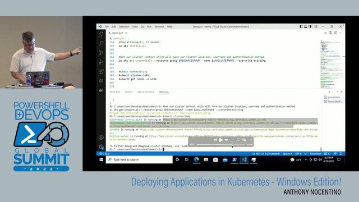Viewport: 359px width, 202px height.
Task: Toggle the secondary side bar layout button
Action: tap(310, 26)
